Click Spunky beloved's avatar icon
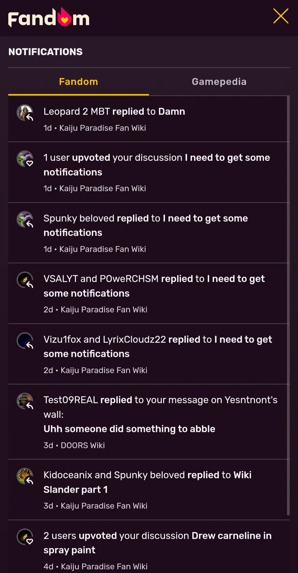The width and height of the screenshot is (298, 573). (x=25, y=219)
